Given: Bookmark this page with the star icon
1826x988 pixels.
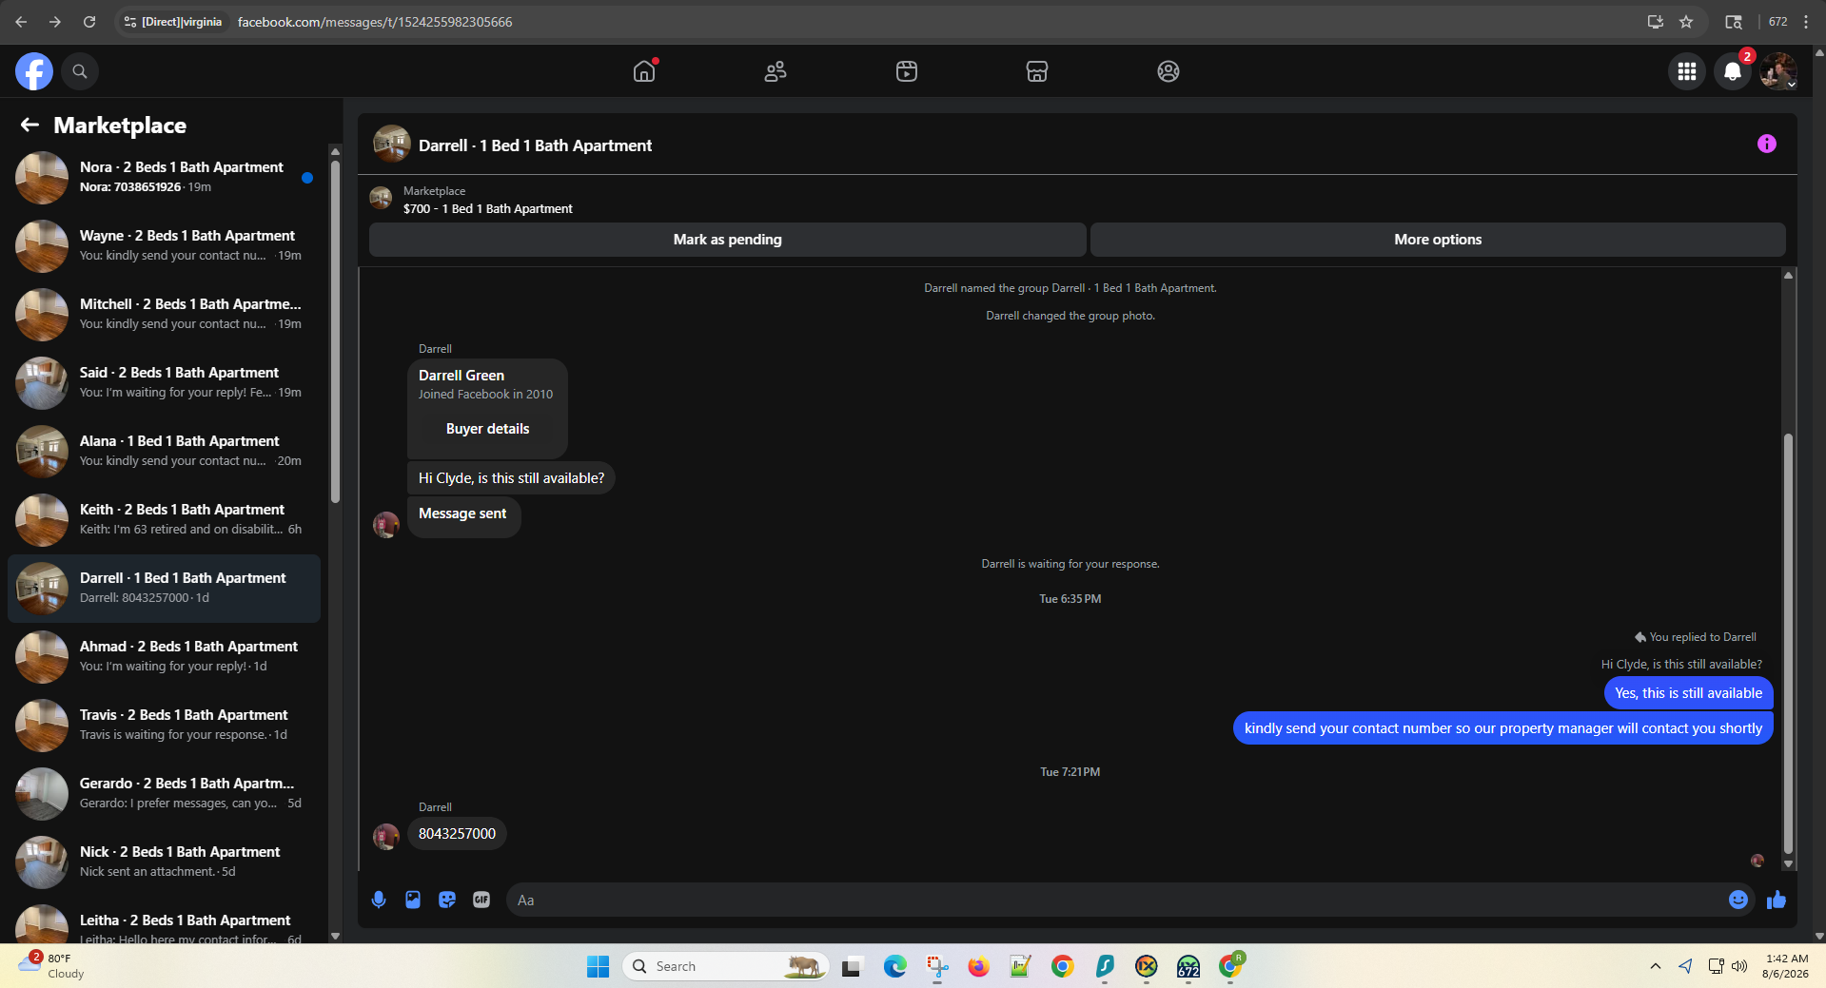Looking at the screenshot, I should [1686, 22].
